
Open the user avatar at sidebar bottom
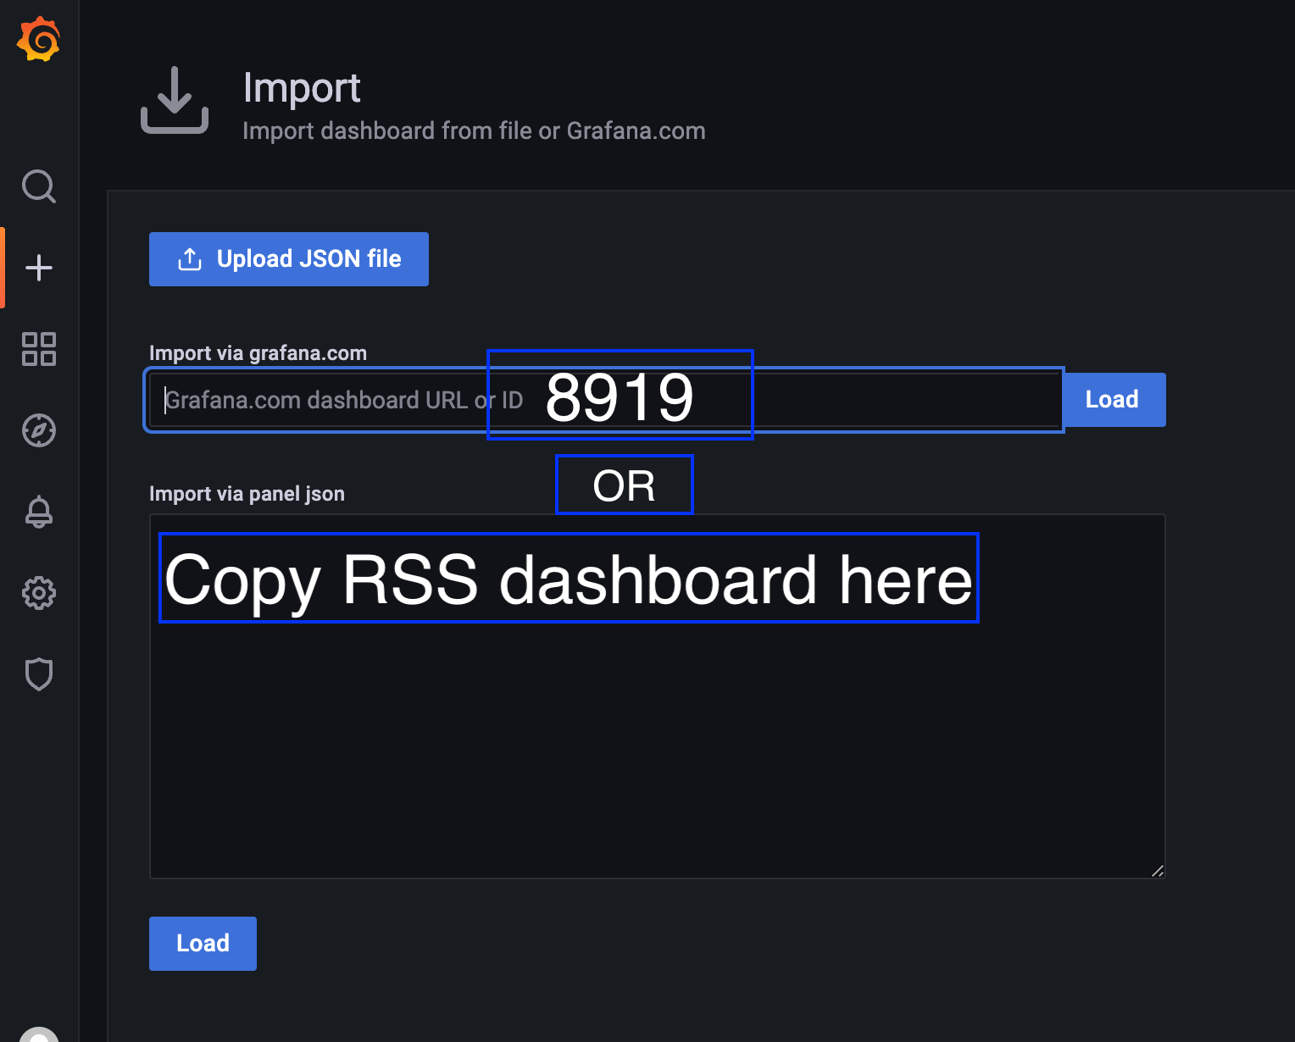point(39,1035)
